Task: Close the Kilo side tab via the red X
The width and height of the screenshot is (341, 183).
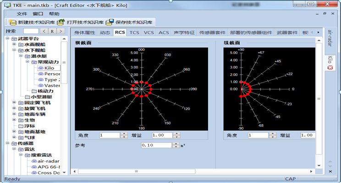Action: click(x=330, y=68)
